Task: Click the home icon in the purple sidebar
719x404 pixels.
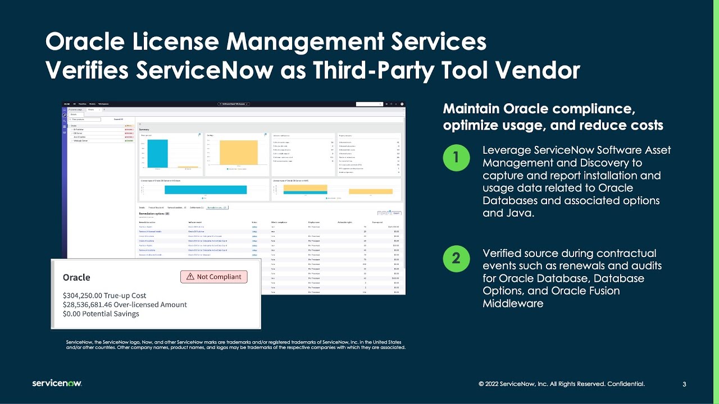Action: [x=65, y=110]
